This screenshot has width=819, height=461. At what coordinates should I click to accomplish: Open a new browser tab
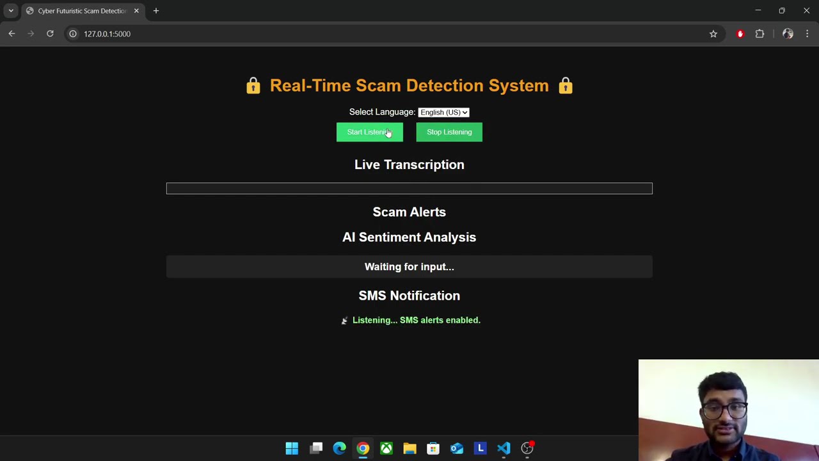pyautogui.click(x=156, y=11)
